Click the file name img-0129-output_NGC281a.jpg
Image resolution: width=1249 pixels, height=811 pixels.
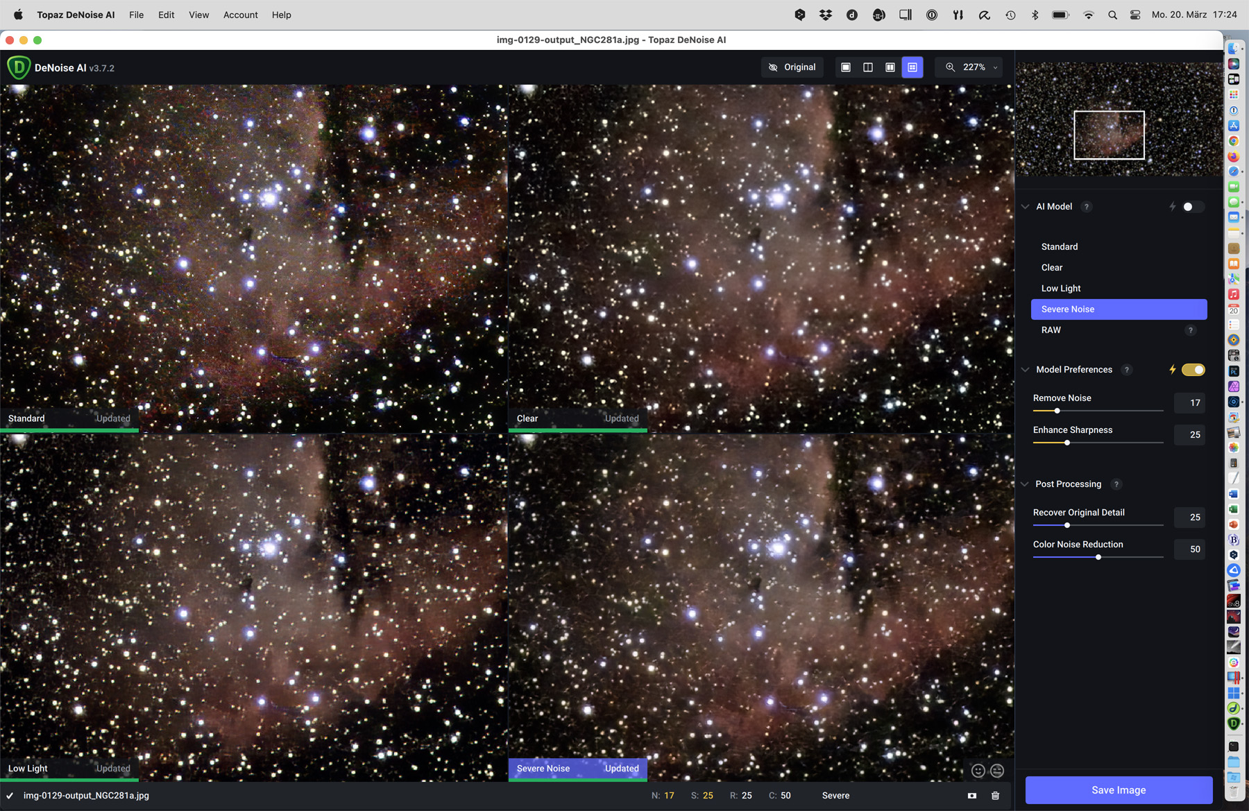tap(86, 796)
